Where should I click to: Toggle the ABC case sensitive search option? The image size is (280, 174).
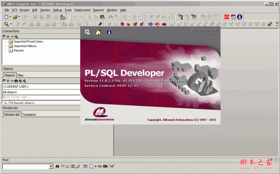pos(100,167)
